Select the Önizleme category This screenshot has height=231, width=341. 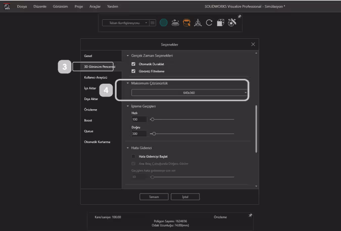tap(90, 110)
